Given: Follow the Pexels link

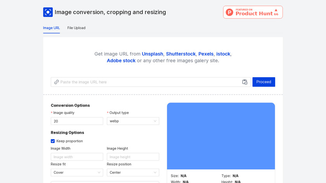Looking at the screenshot, I should (x=206, y=54).
